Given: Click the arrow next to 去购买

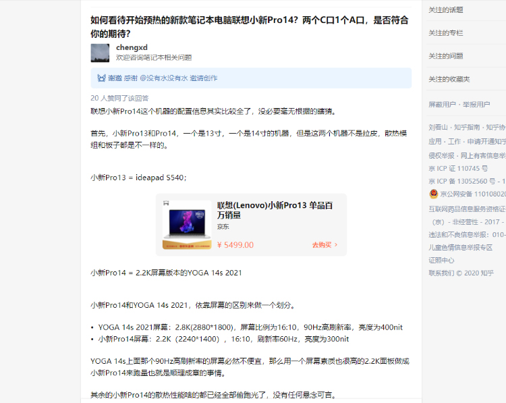Looking at the screenshot, I should (336, 245).
